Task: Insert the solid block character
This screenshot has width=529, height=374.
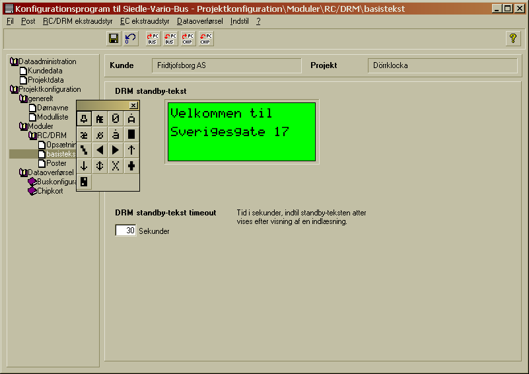Action: point(131,134)
